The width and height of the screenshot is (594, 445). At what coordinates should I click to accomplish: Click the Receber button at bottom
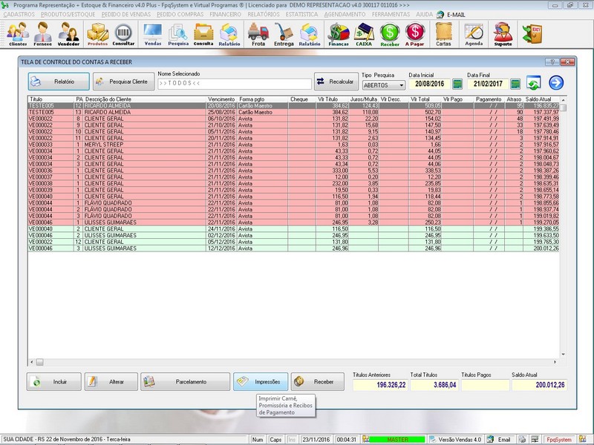click(318, 382)
